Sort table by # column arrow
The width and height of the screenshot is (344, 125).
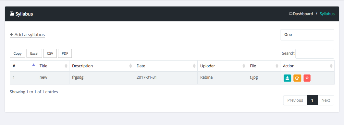click(33, 64)
